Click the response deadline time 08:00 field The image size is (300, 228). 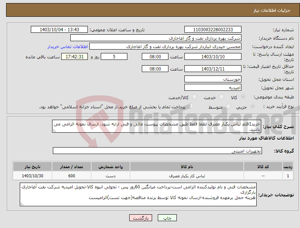click(155, 56)
